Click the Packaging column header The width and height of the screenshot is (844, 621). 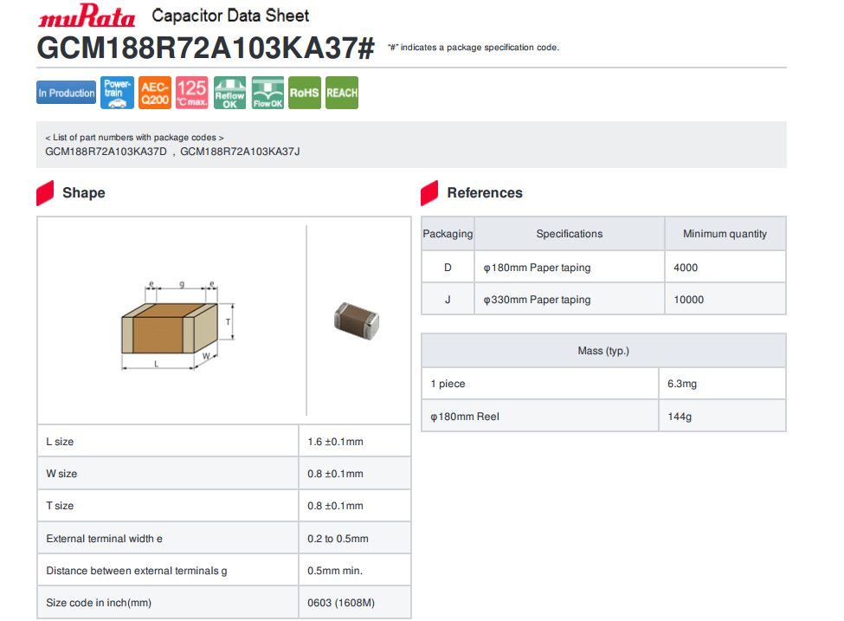448,234
